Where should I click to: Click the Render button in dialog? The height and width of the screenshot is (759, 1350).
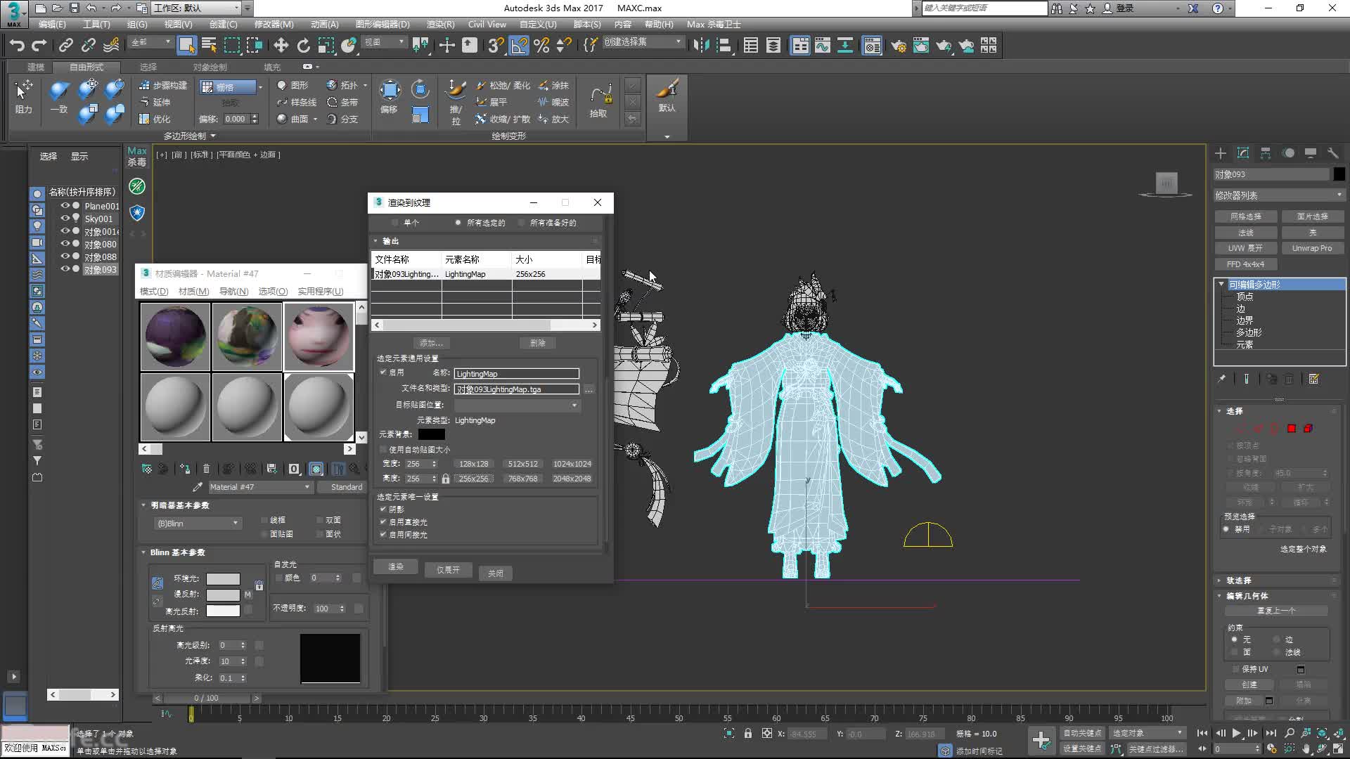[396, 566]
